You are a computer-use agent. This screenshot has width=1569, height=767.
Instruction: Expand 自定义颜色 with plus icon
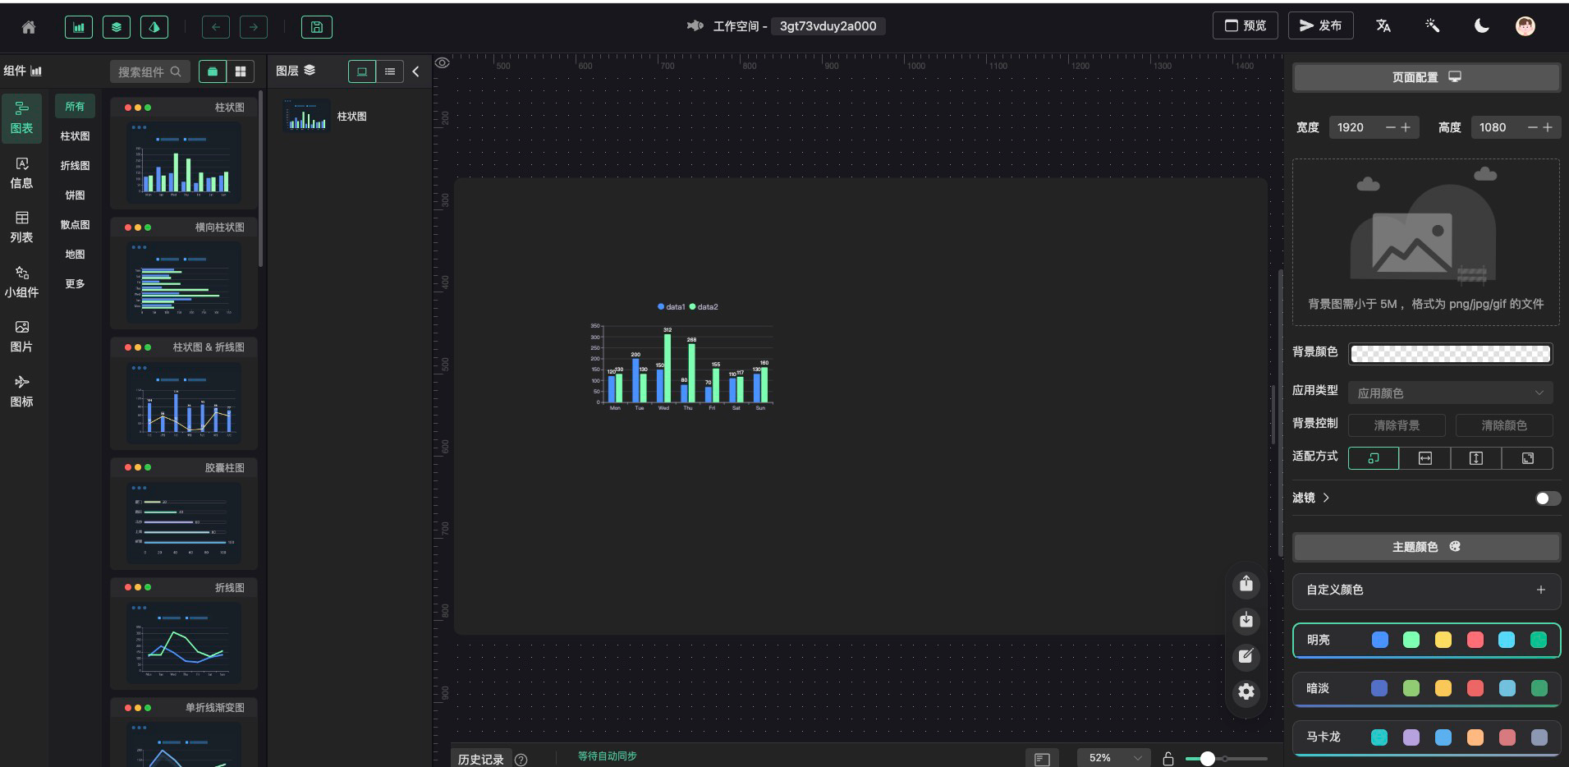coord(1541,590)
